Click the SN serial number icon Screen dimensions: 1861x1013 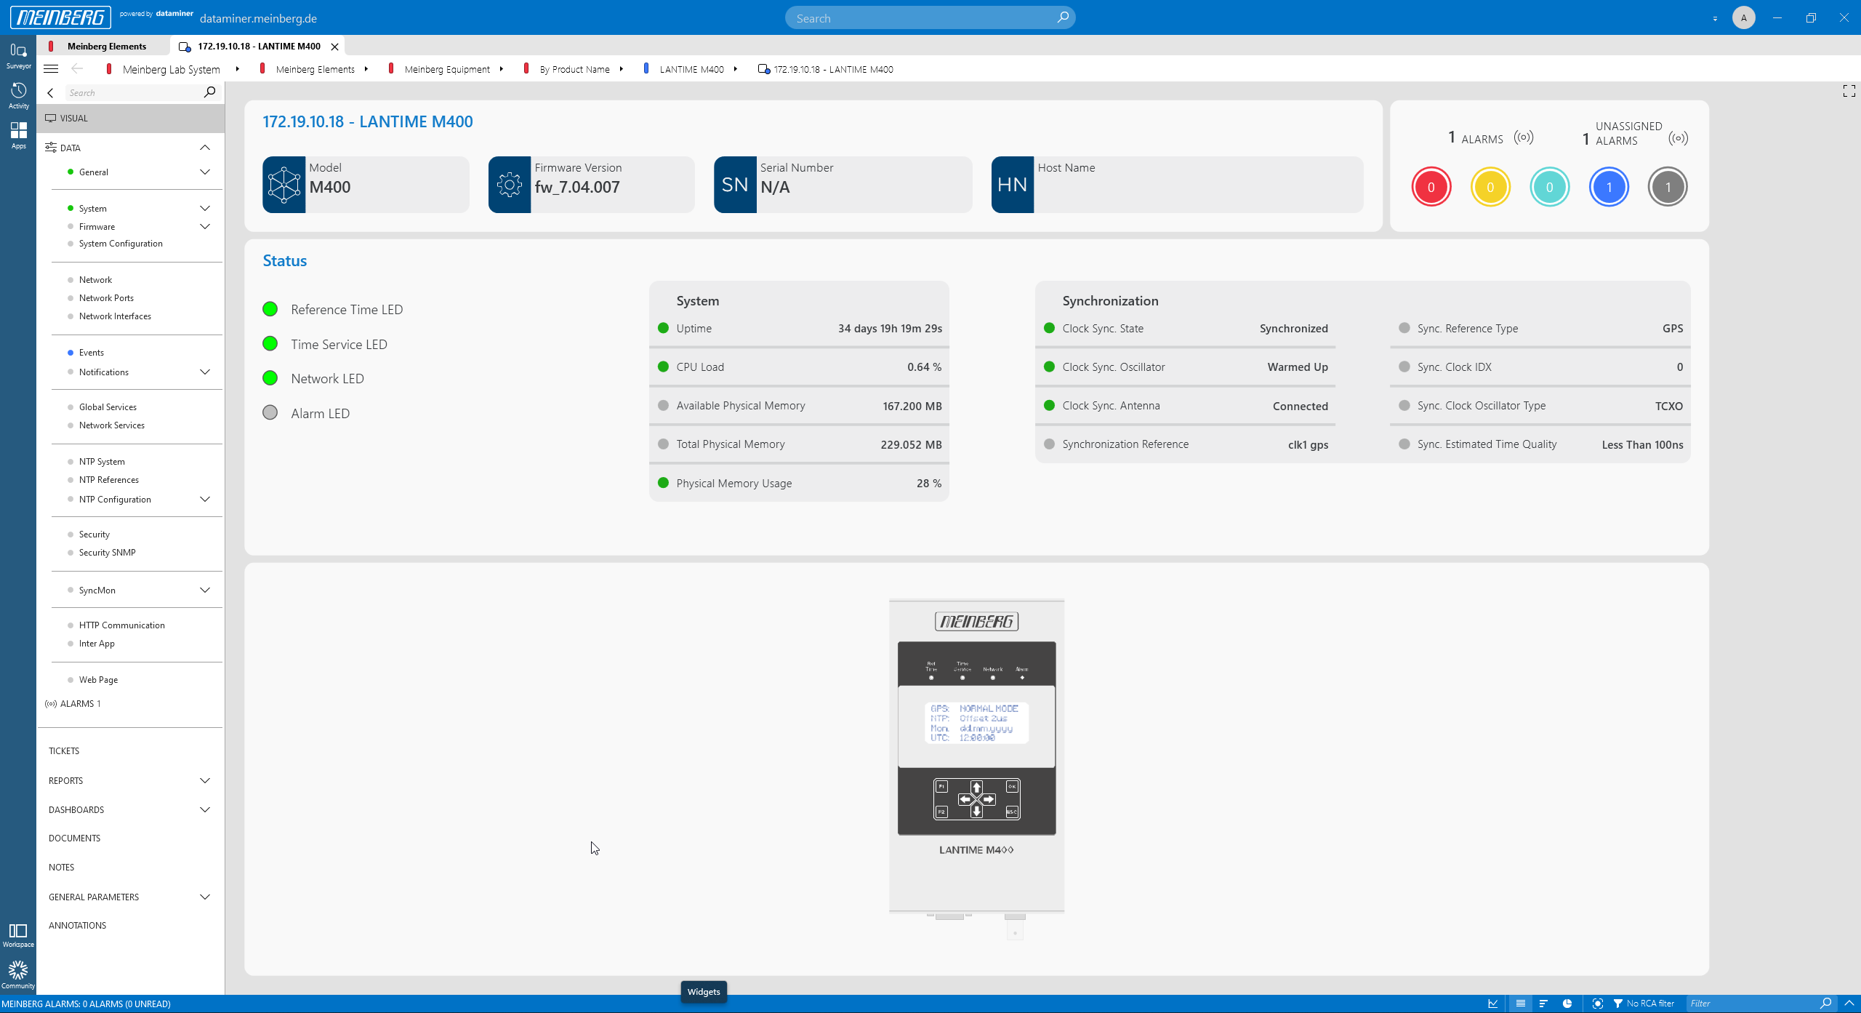click(x=735, y=185)
